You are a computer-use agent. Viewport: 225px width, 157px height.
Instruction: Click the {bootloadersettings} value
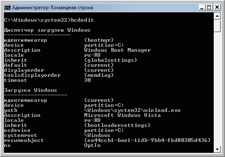[117, 125]
